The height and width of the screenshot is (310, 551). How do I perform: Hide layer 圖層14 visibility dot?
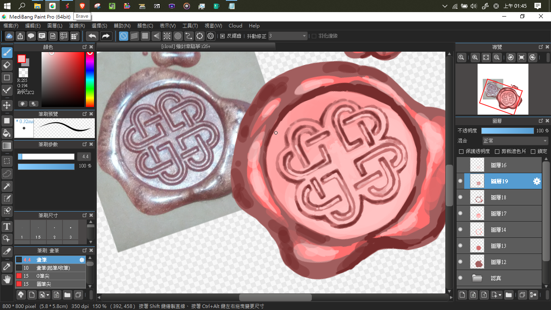click(x=460, y=230)
